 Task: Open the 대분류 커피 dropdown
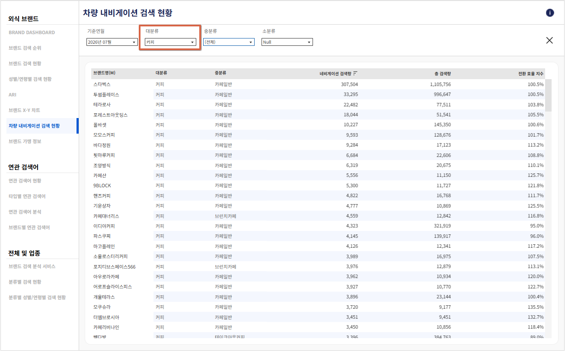click(x=170, y=42)
